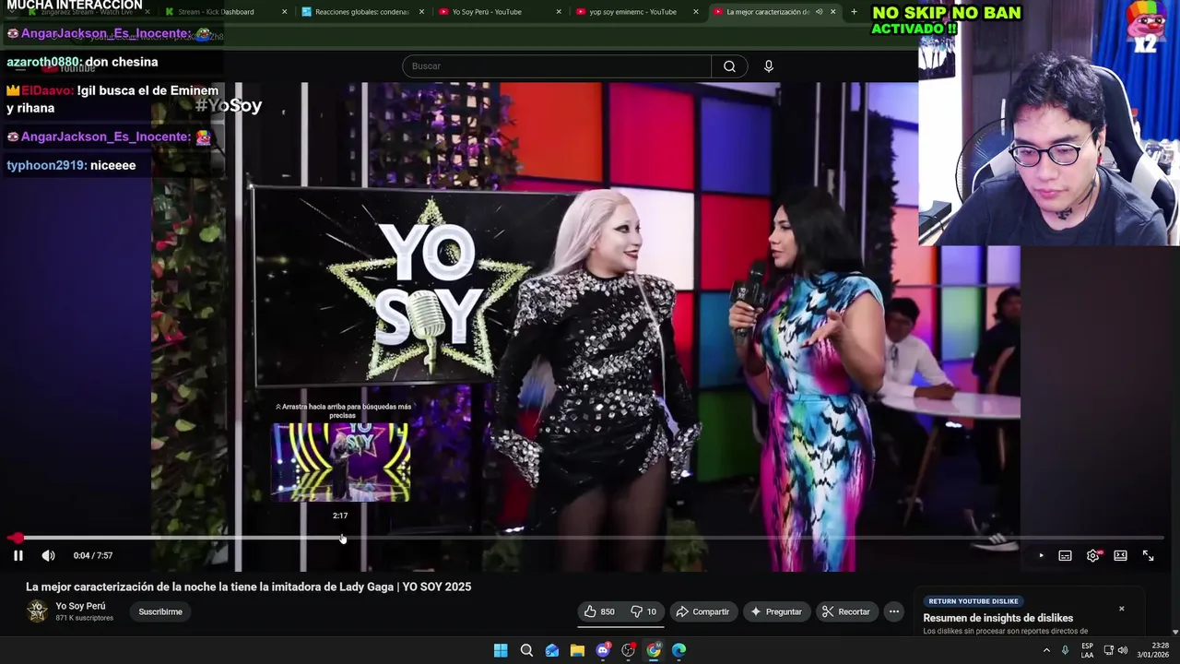Click the YouTube search magnifier button
The width and height of the screenshot is (1180, 664).
pyautogui.click(x=729, y=66)
